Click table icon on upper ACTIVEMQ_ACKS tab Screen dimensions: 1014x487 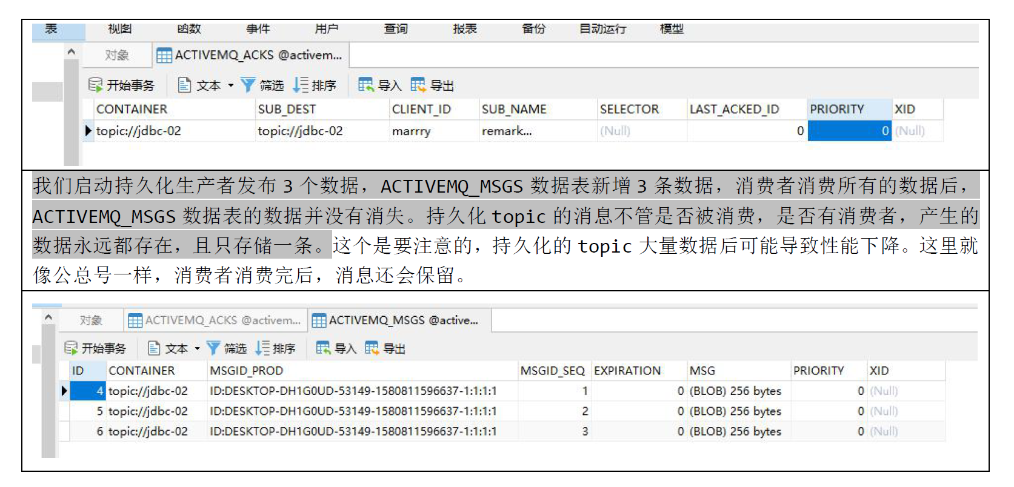click(x=164, y=56)
